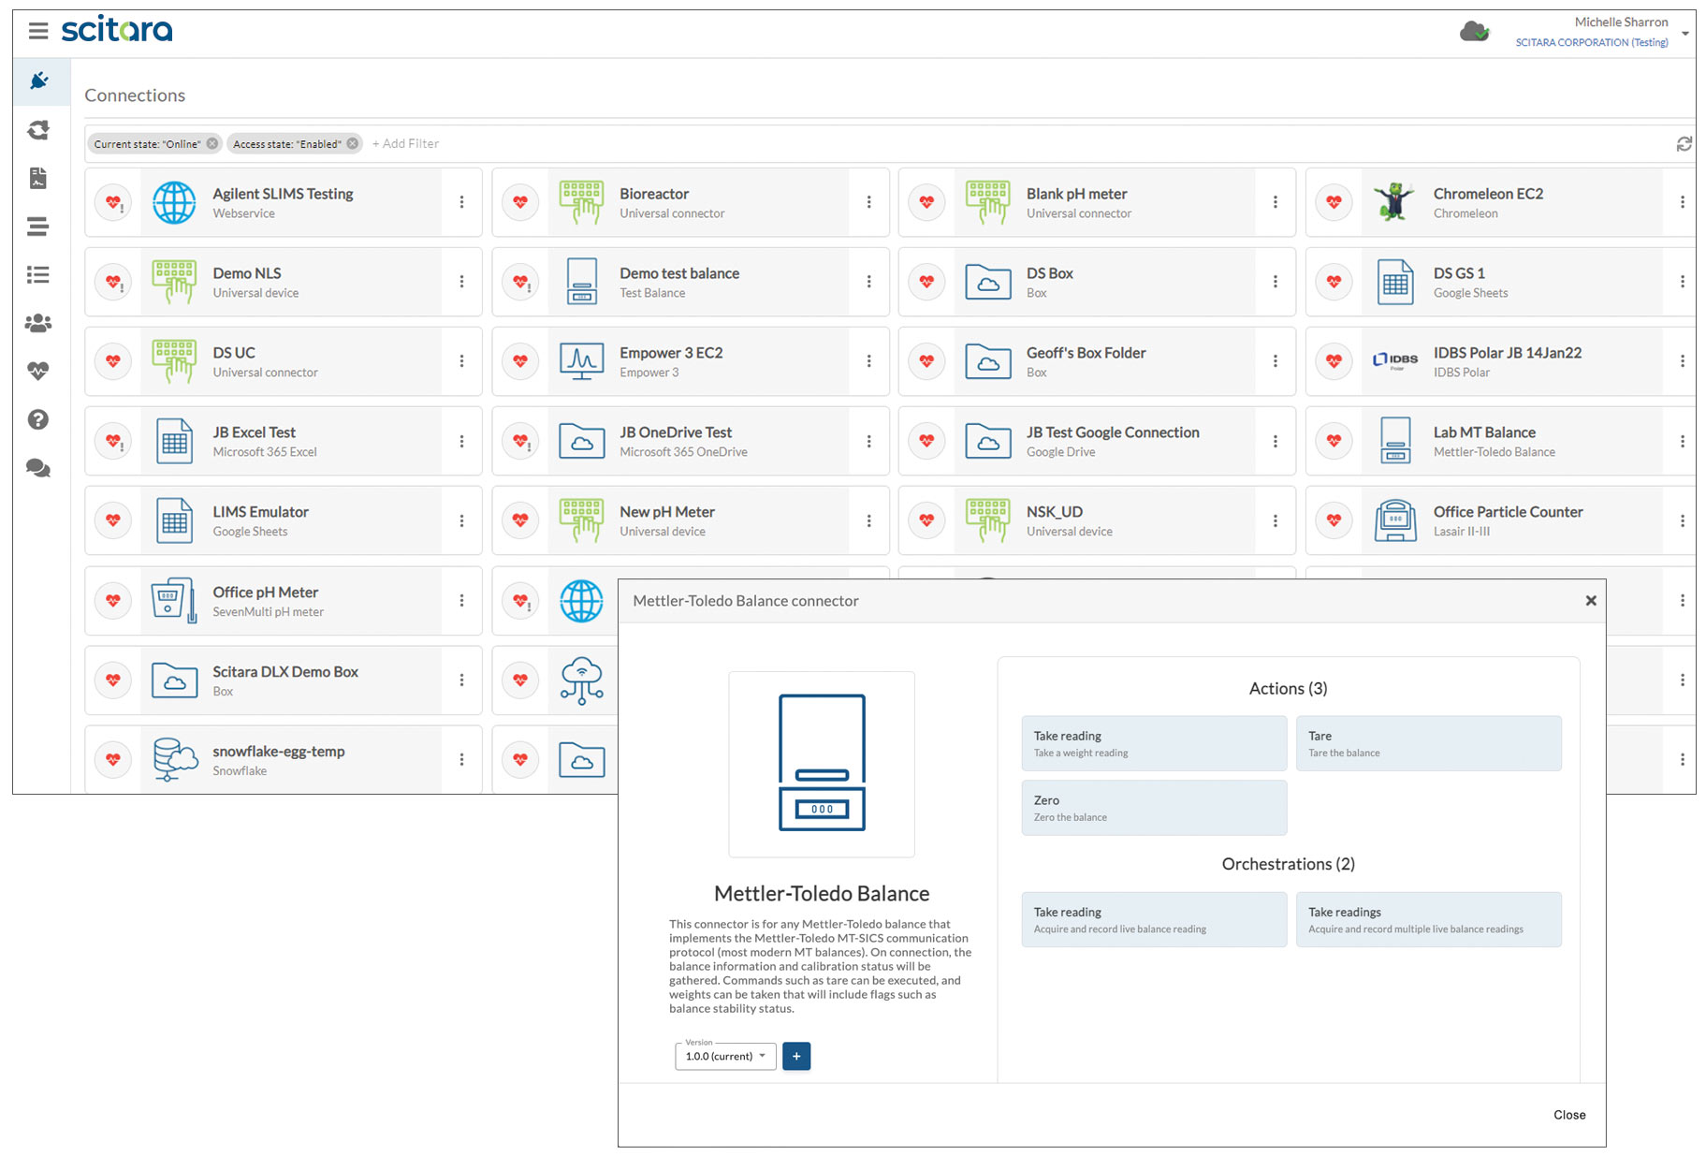Screen dimensions: 1706x1156
Task: Click the Geoff's Box Folder cloud folder icon
Action: (x=988, y=361)
